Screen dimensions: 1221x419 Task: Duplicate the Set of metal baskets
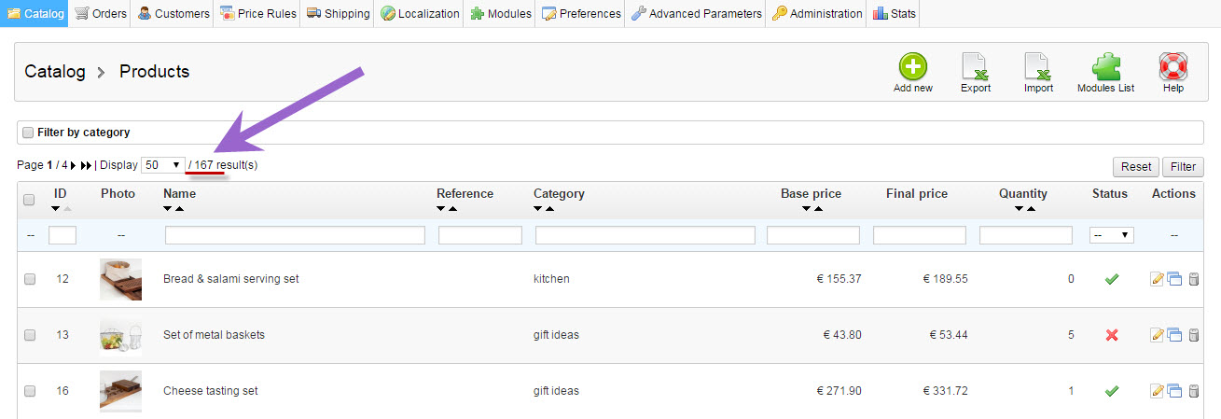coord(1174,335)
